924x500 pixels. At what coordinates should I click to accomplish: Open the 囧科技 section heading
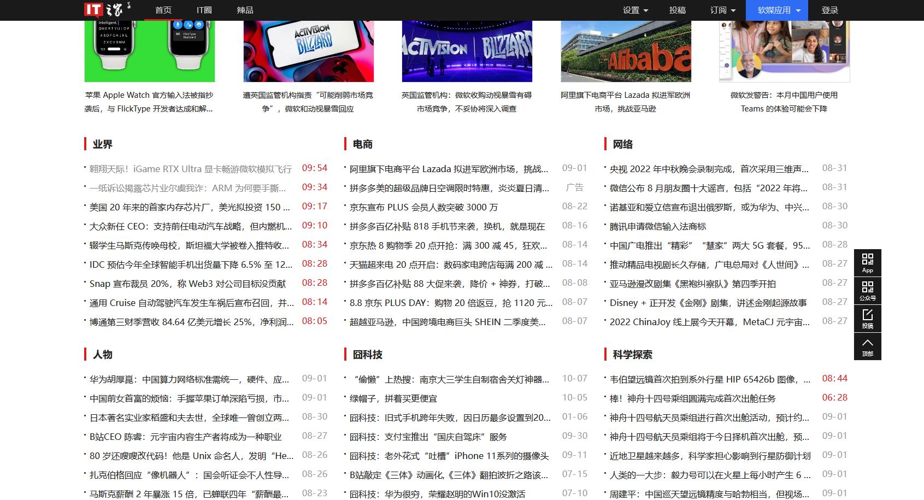[367, 355]
